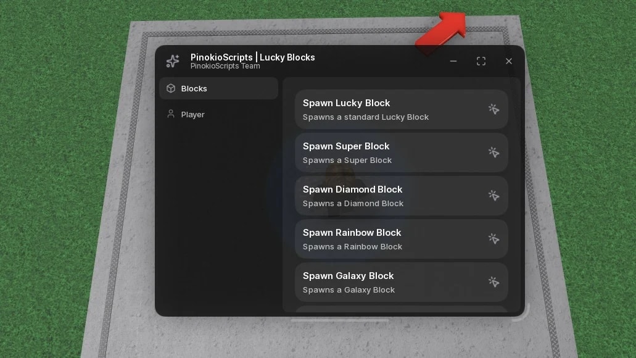Image resolution: width=636 pixels, height=358 pixels.
Task: Activate Spawn Super Block button
Action: (x=402, y=152)
